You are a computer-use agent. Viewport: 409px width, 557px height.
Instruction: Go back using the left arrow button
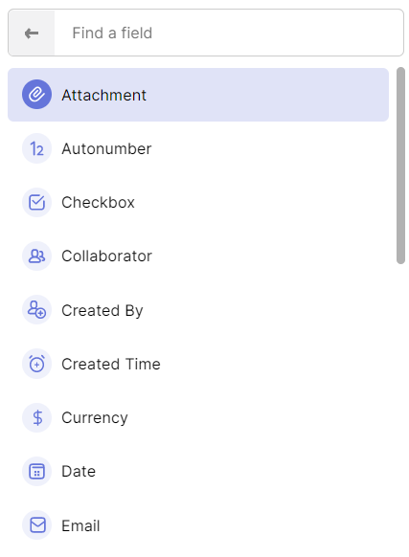click(32, 33)
